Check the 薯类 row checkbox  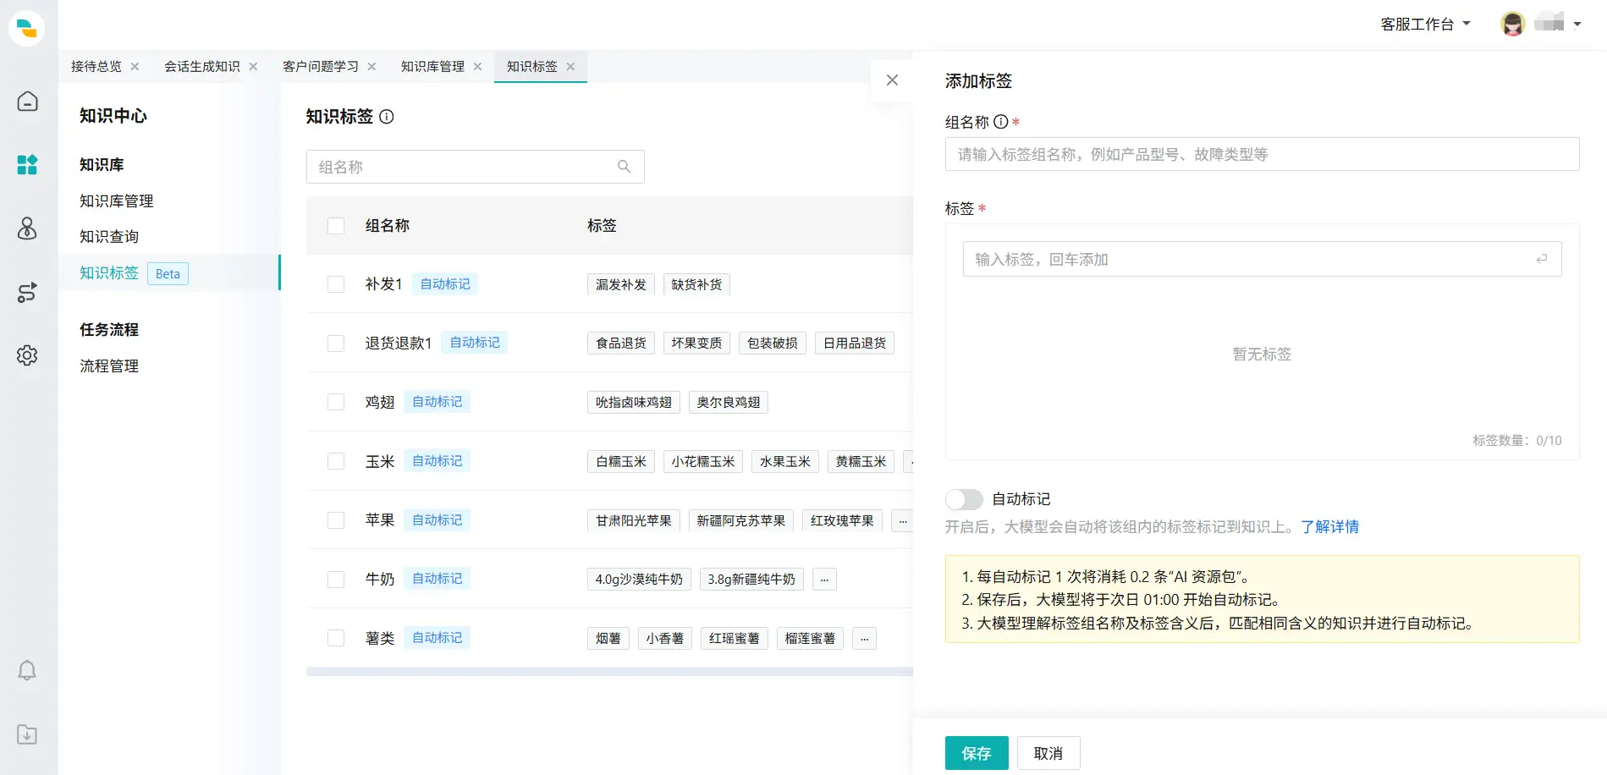pos(336,638)
